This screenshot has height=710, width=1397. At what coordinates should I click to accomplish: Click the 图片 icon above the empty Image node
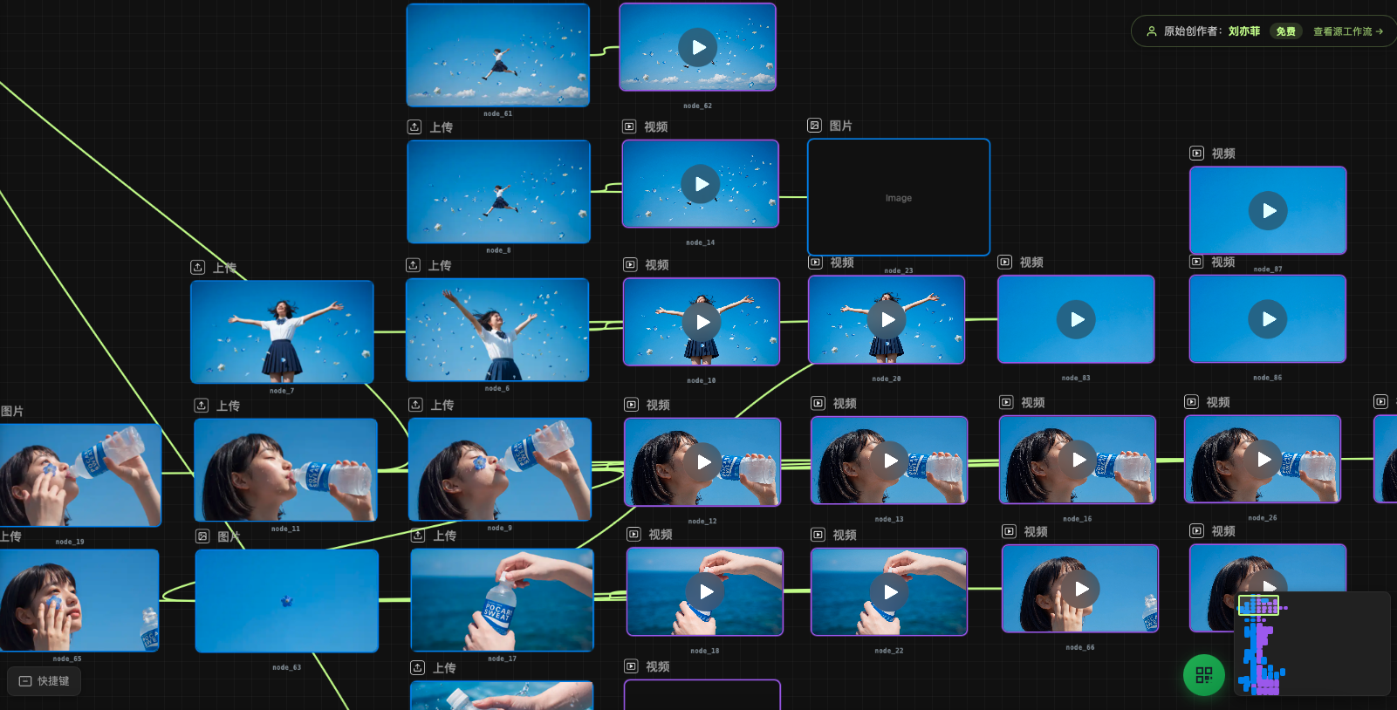[x=814, y=126]
